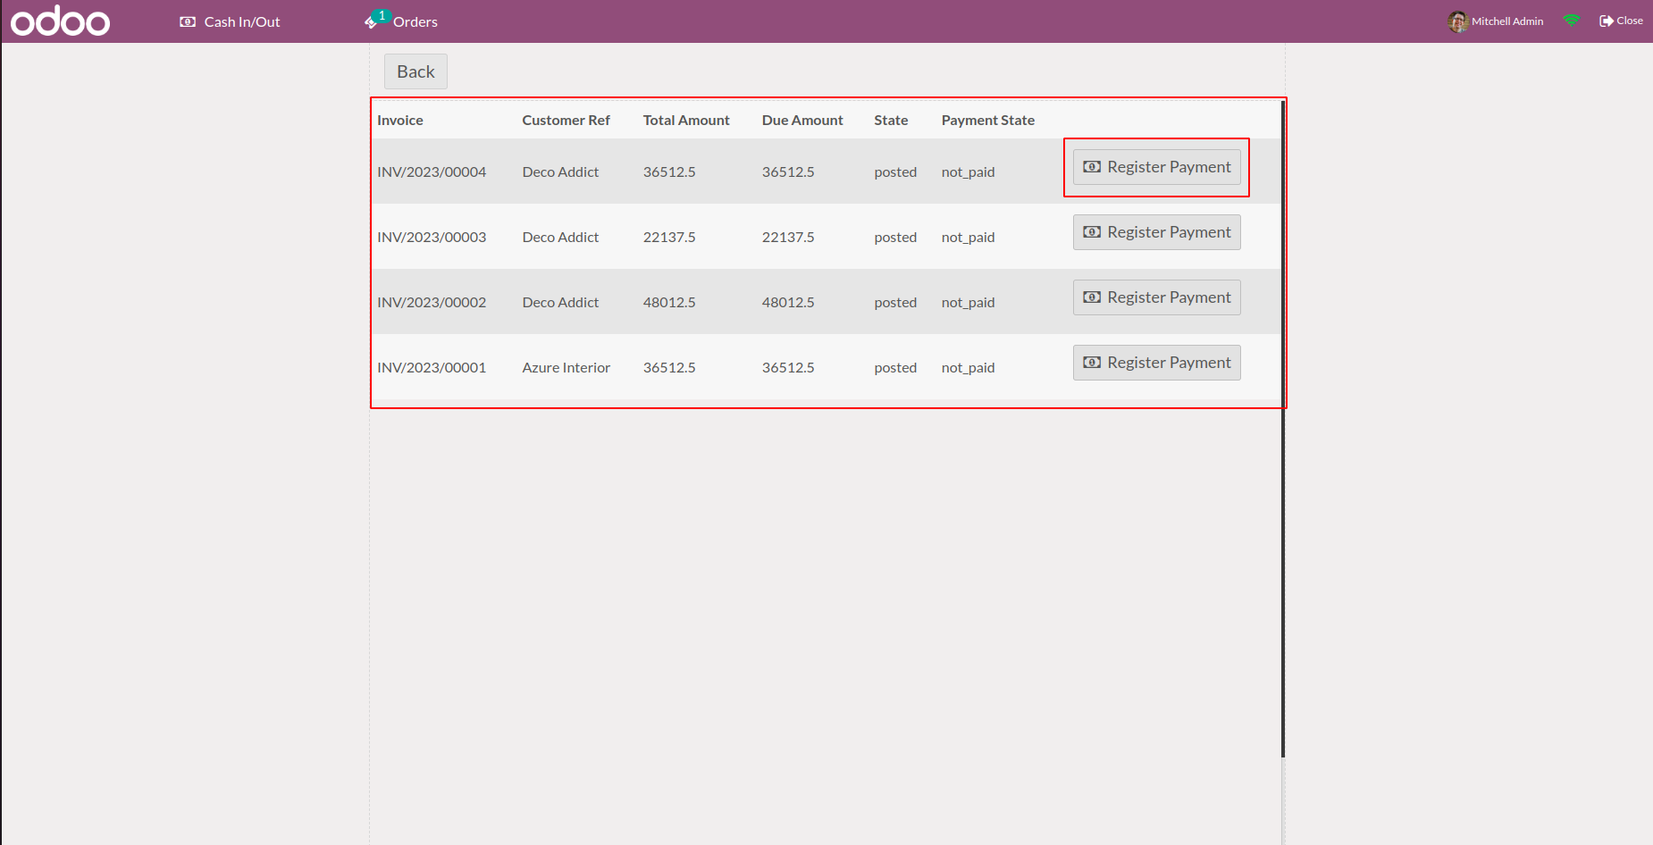This screenshot has width=1653, height=845.
Task: Click the Odoo logo
Action: click(60, 21)
